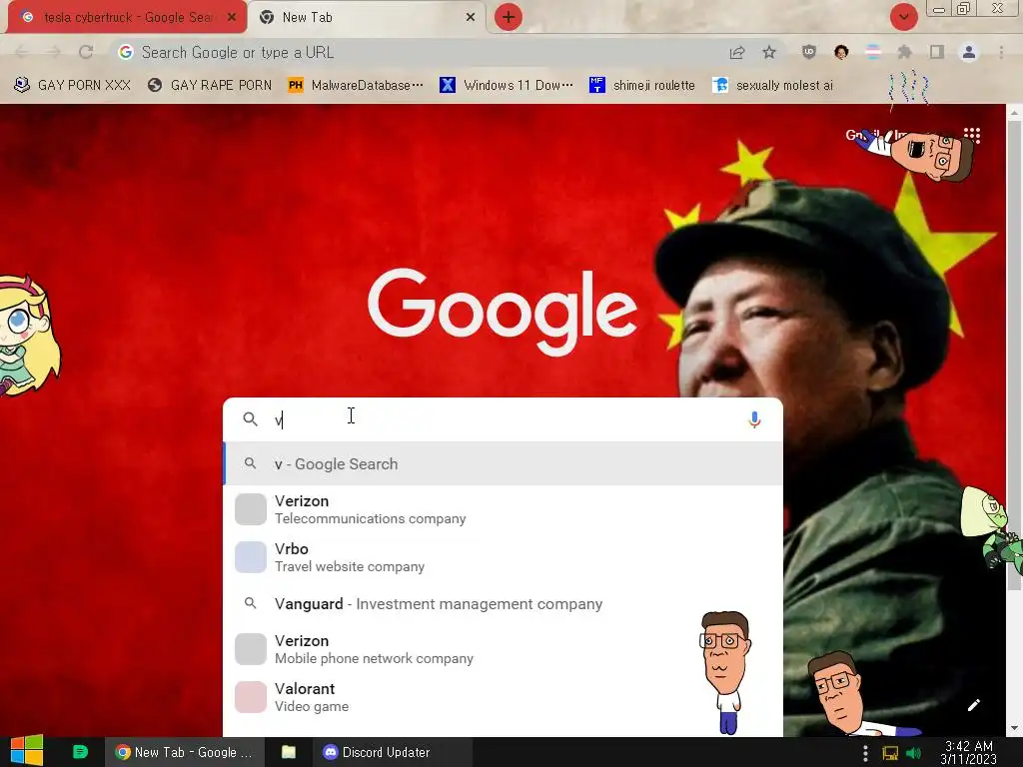1023x767 pixels.
Task: Open tab search dropdown arrow
Action: click(x=903, y=17)
